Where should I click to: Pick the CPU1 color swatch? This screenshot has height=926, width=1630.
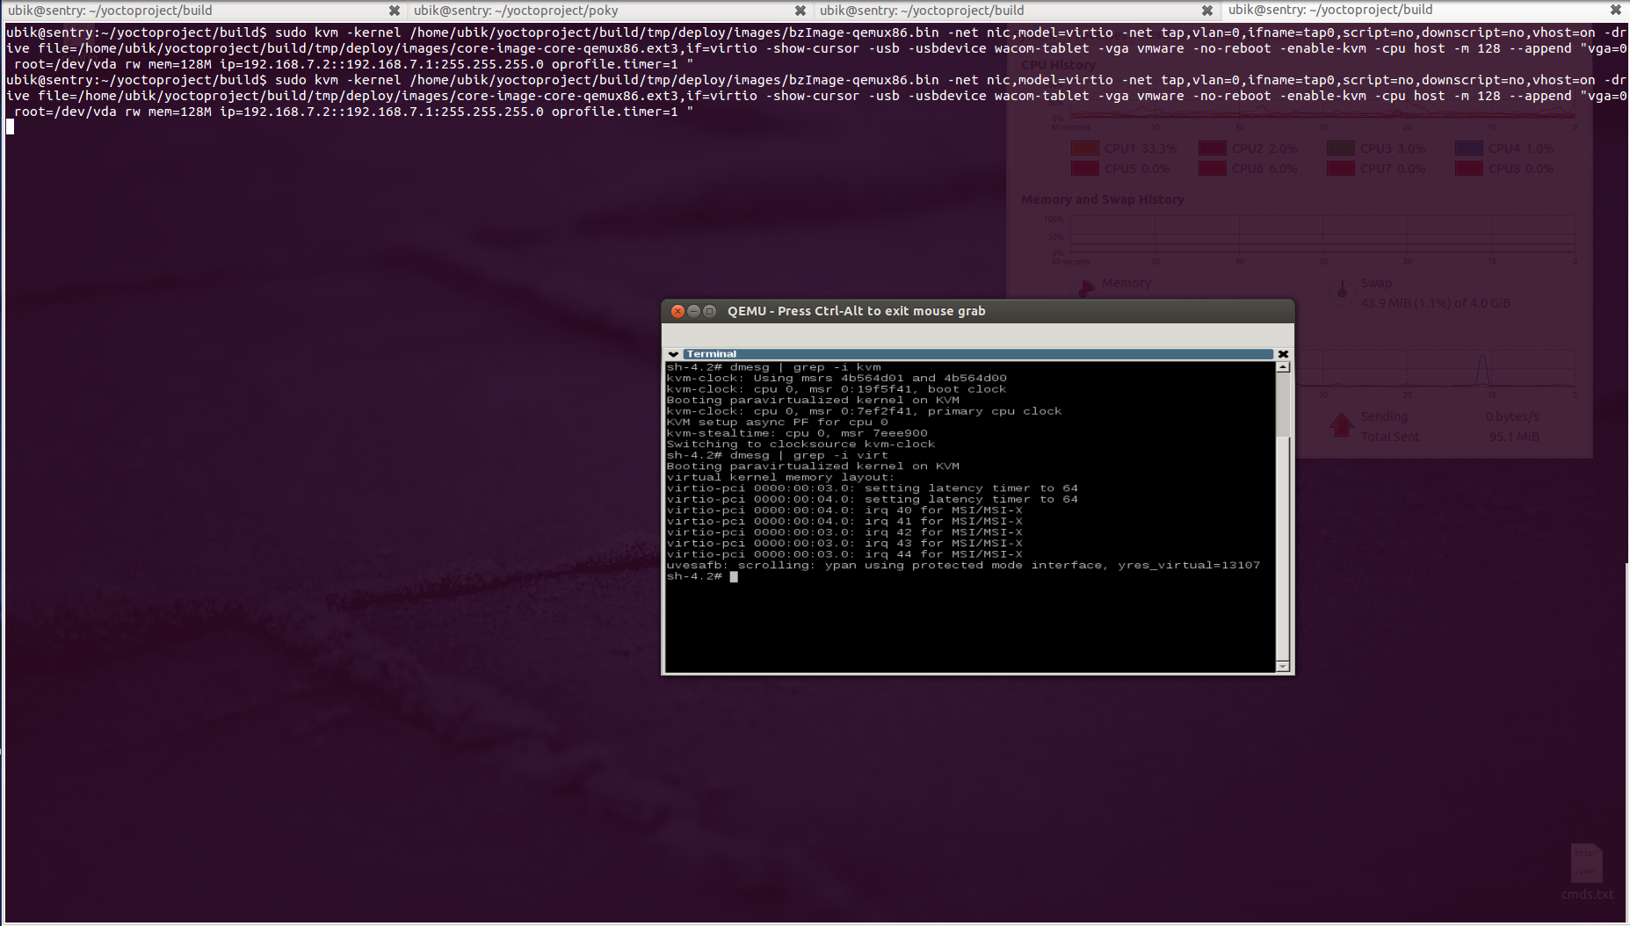click(1084, 148)
